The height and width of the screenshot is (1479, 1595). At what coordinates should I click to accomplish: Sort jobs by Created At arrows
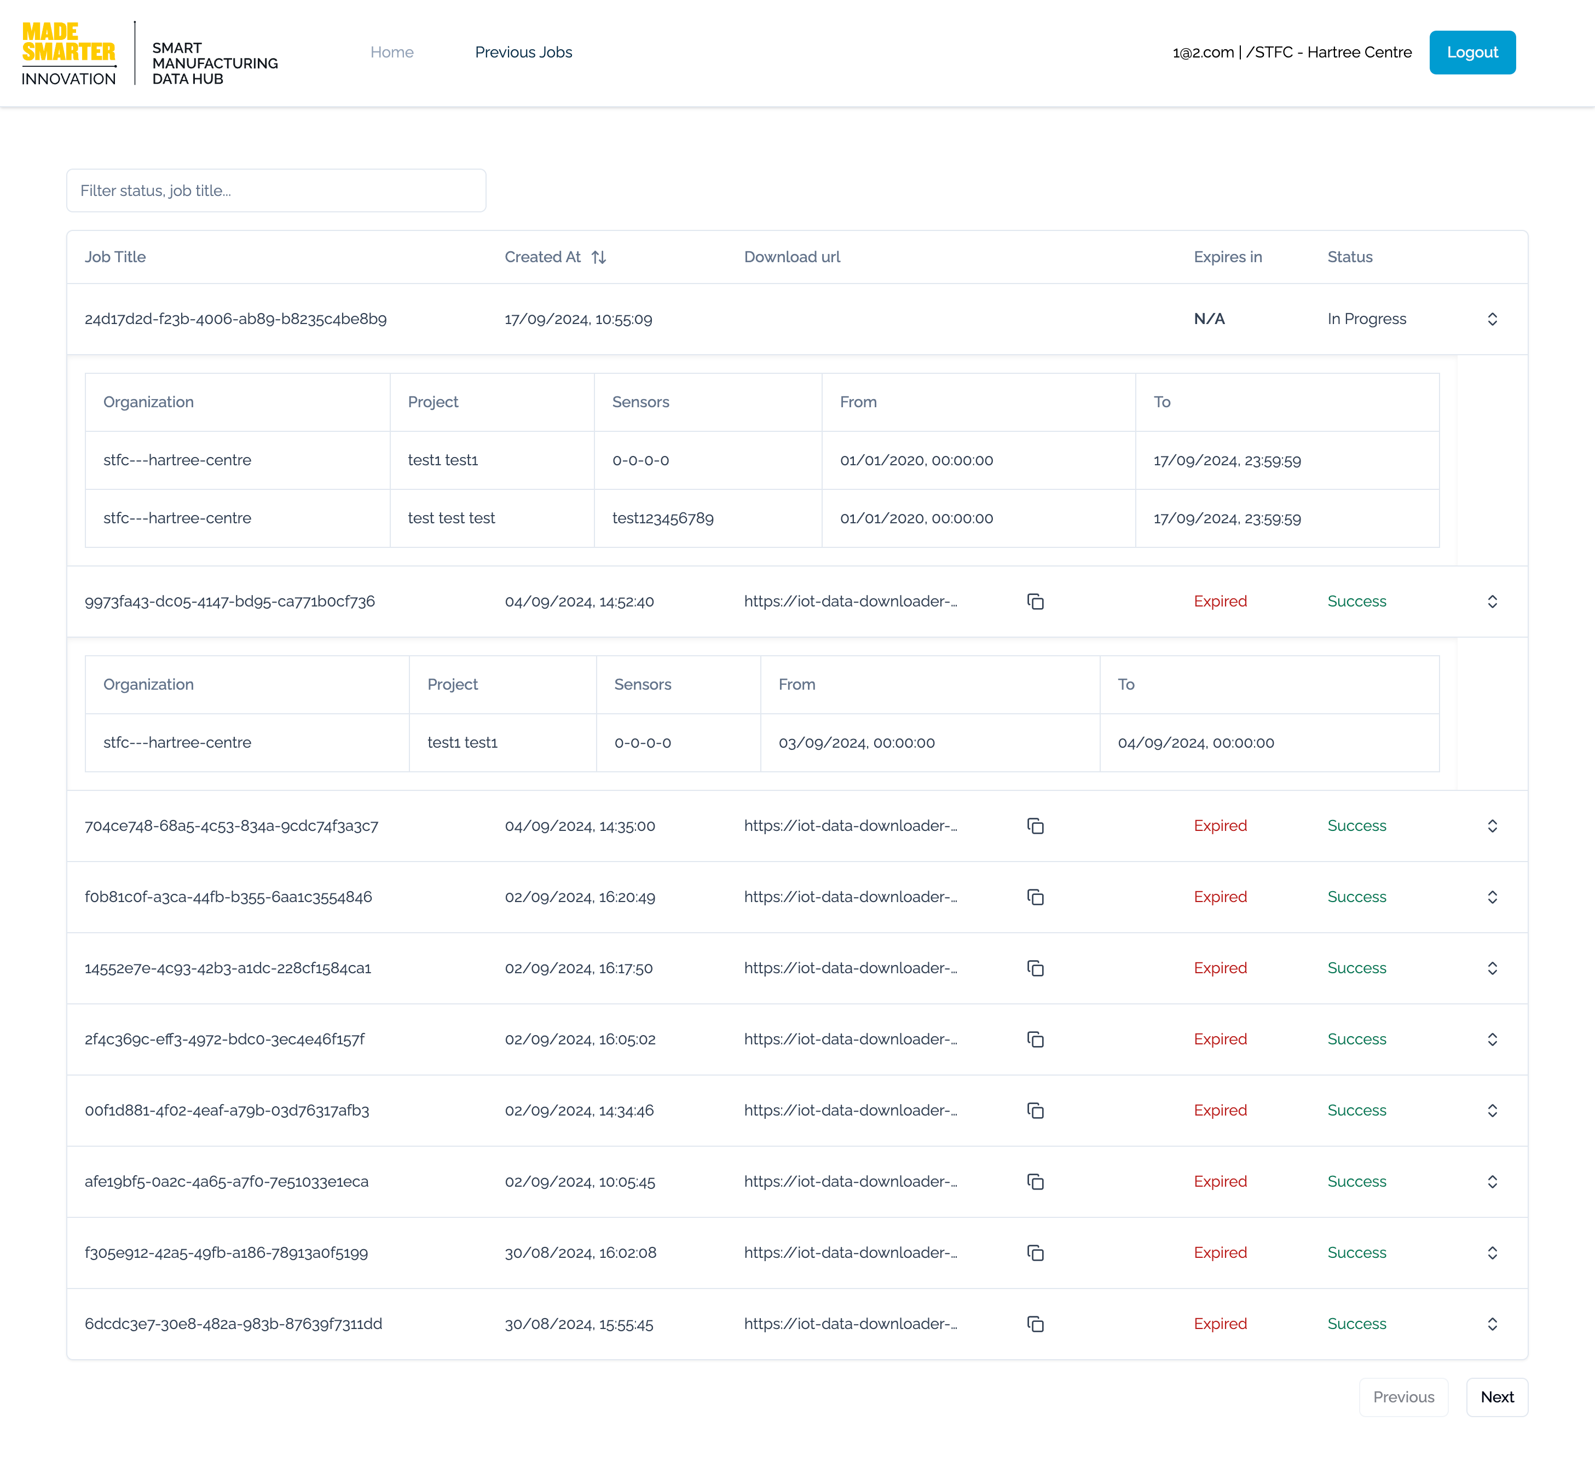click(x=599, y=257)
